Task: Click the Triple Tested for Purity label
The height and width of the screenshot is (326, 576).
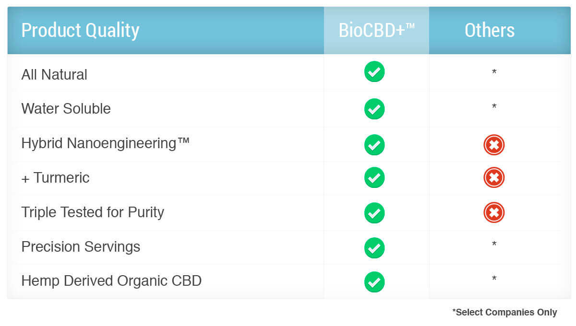Action: [x=93, y=212]
